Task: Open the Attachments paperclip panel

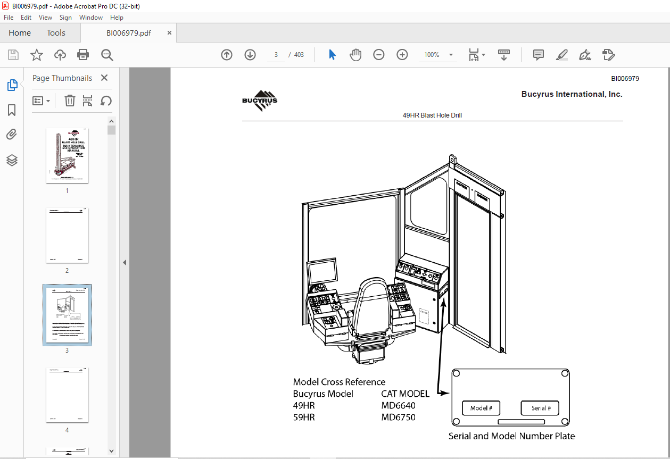Action: coord(12,135)
